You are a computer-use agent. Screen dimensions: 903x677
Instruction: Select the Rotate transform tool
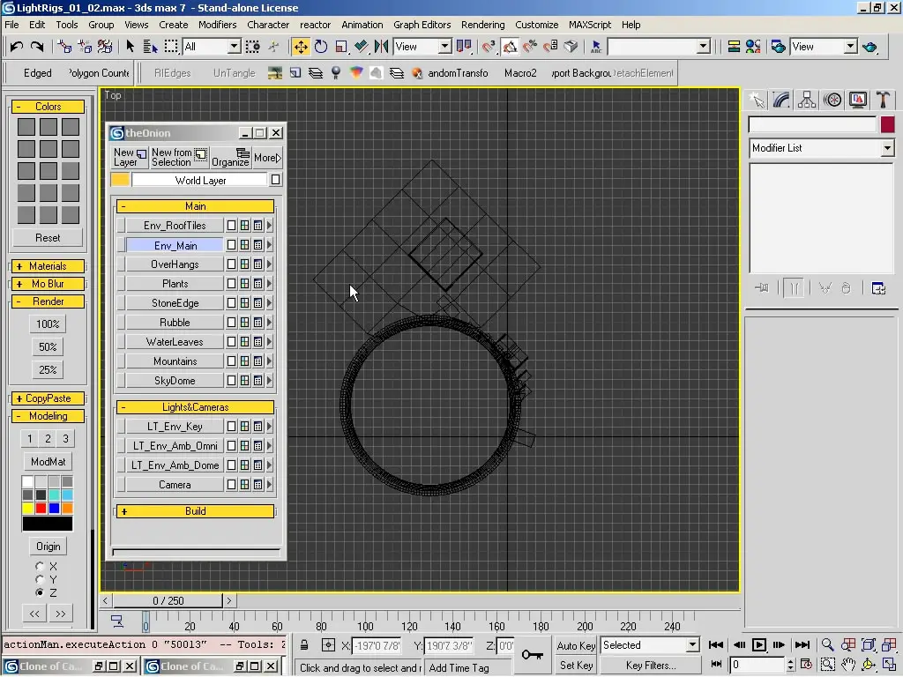coord(321,47)
